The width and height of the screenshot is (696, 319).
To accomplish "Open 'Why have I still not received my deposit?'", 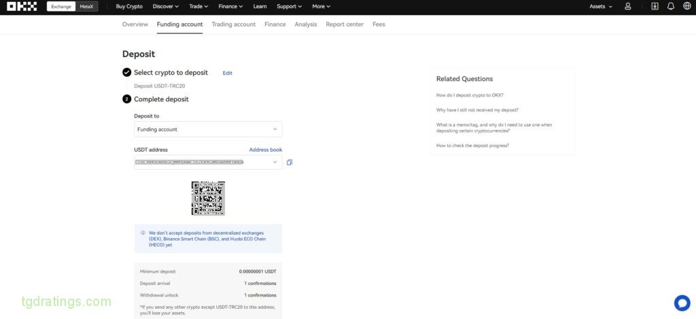I will 477,110.
